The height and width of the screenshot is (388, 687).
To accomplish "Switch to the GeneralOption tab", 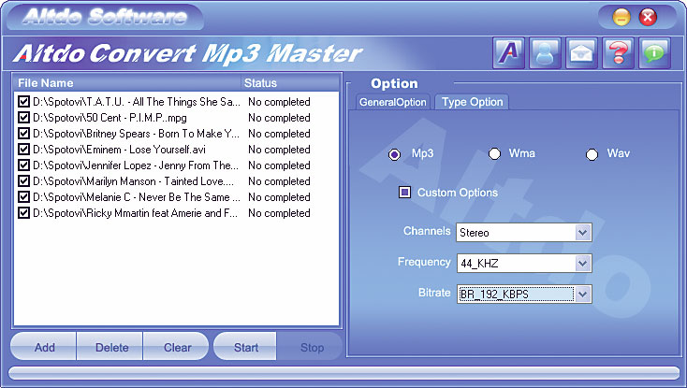I will 392,102.
